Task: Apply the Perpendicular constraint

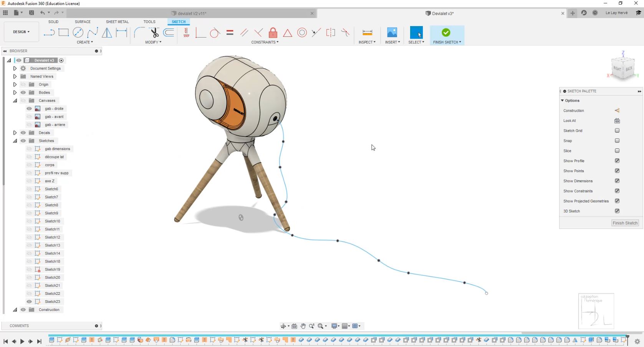Action: [258, 33]
